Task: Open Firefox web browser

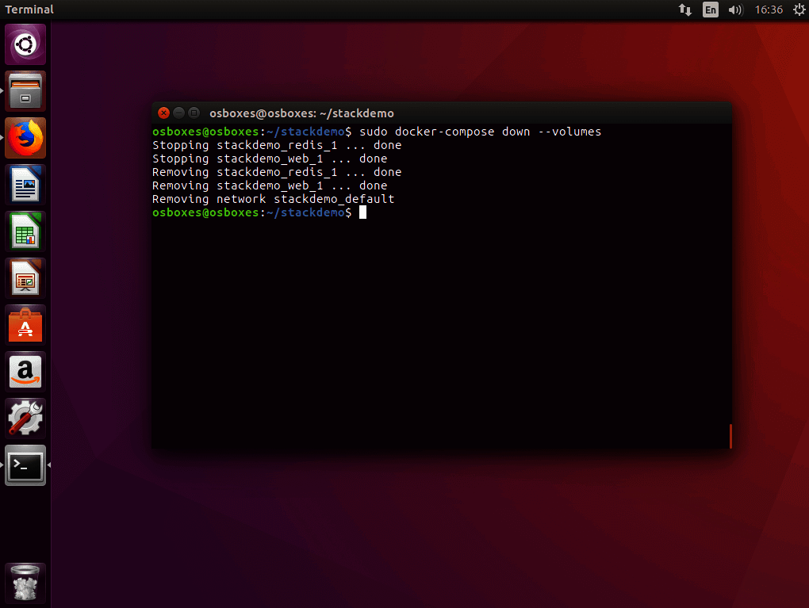Action: click(25, 138)
